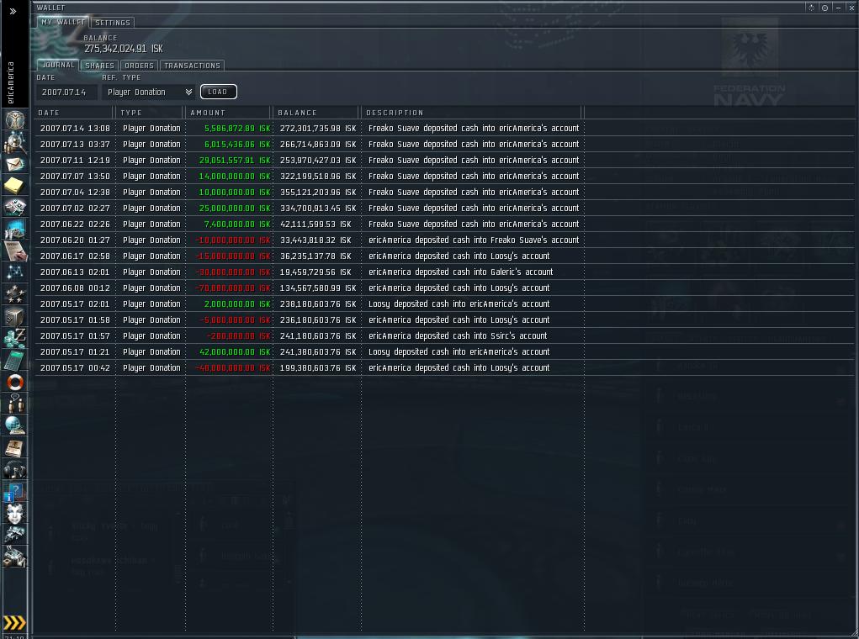Screen dimensions: 859x639
Task: Expand the Neocom double-arrow at top
Action: pos(13,11)
